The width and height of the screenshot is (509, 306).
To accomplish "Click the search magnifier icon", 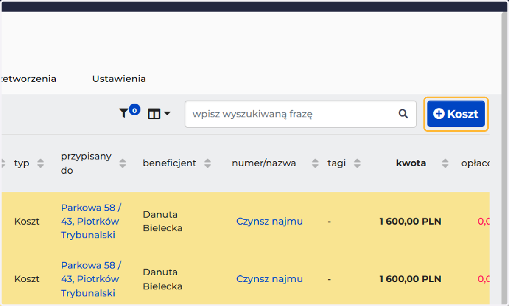I will 403,114.
